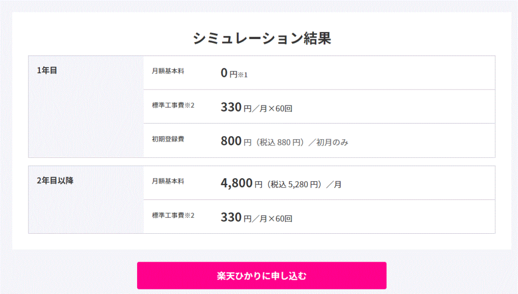Image resolution: width=518 pixels, height=294 pixels.
Task: Click 2年目以降 月額基本料 label
Action: point(168,181)
